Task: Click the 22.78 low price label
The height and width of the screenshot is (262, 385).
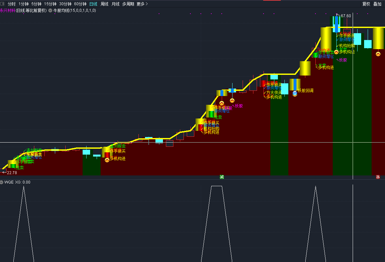Action: click(x=12, y=173)
